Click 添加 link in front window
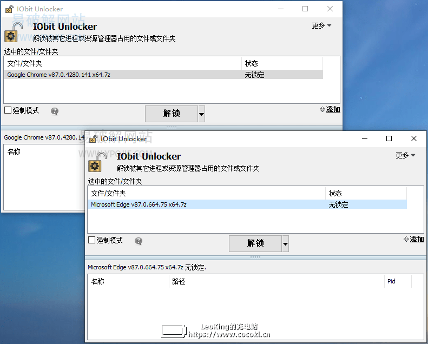Screen dimensions: 428x344 point(414,239)
